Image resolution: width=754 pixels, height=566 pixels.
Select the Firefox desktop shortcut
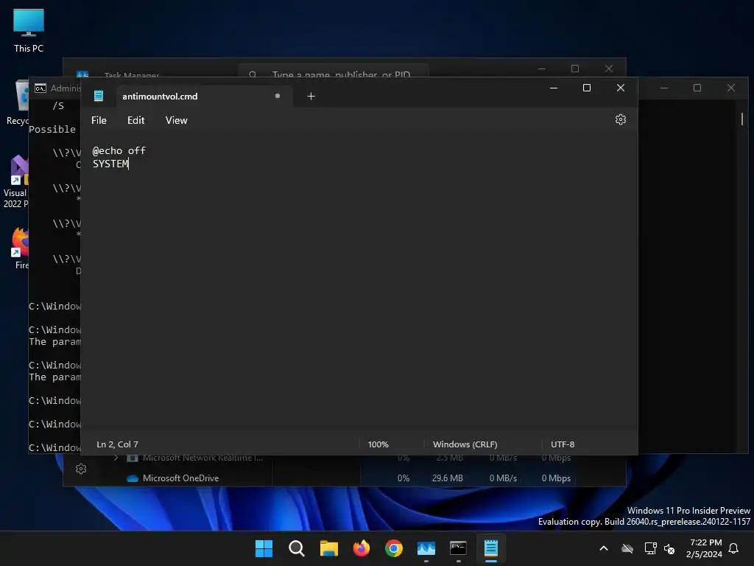[20, 249]
